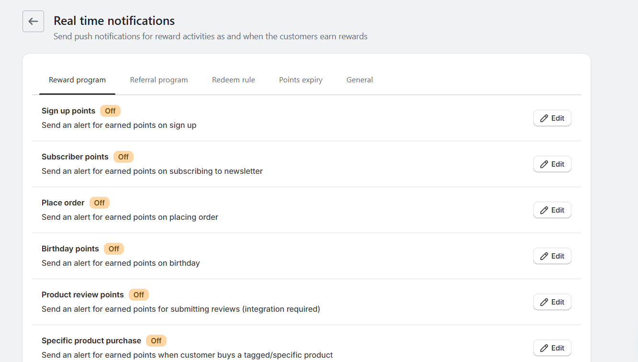The image size is (638, 362).
Task: Edit the Subscriber points notification
Action: click(552, 164)
